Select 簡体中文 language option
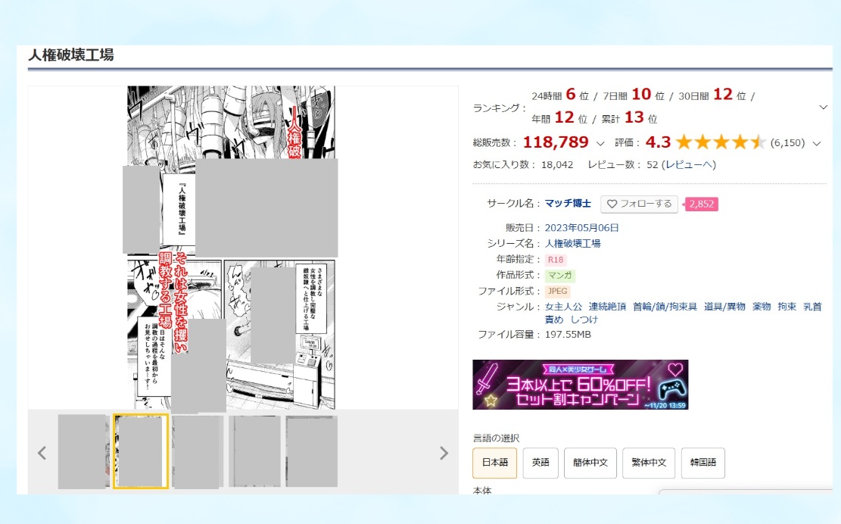Screen dimensions: 841x524 coord(590,463)
